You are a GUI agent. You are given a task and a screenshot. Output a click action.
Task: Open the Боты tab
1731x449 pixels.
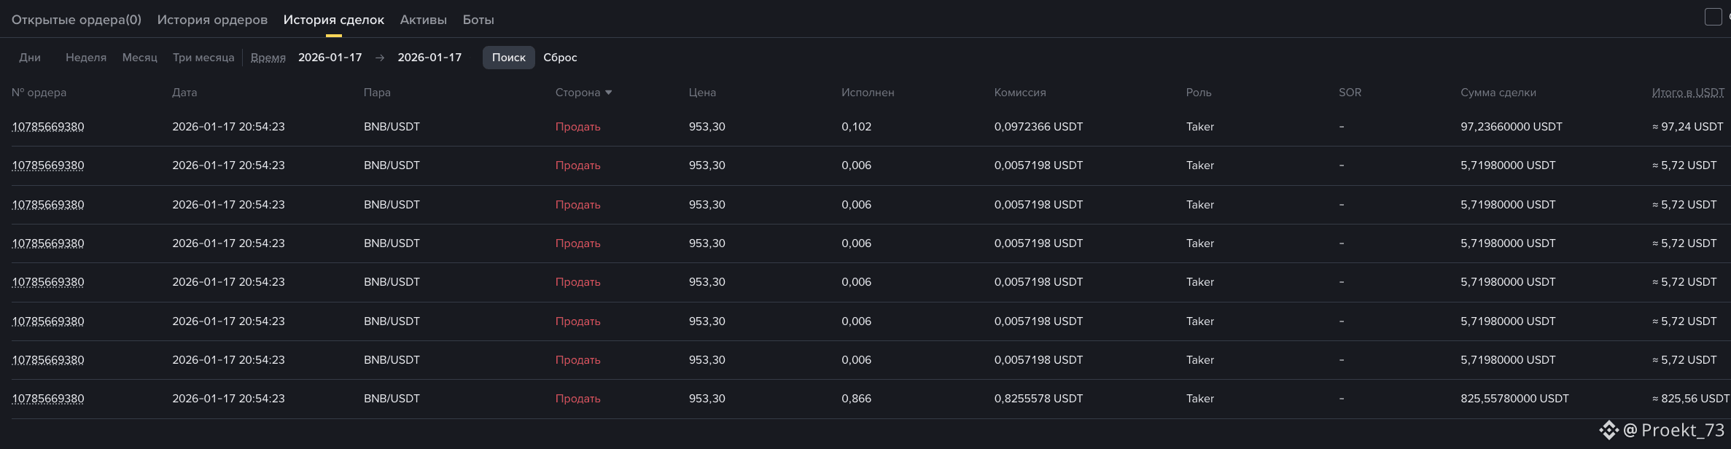click(x=478, y=20)
